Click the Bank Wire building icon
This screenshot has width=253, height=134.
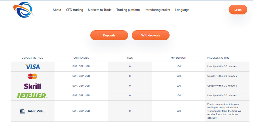tap(22, 111)
